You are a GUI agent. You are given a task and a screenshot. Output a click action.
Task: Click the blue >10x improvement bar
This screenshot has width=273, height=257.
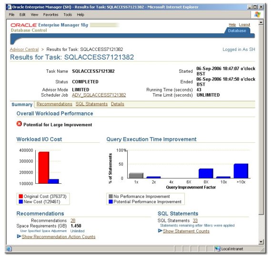tap(241, 171)
